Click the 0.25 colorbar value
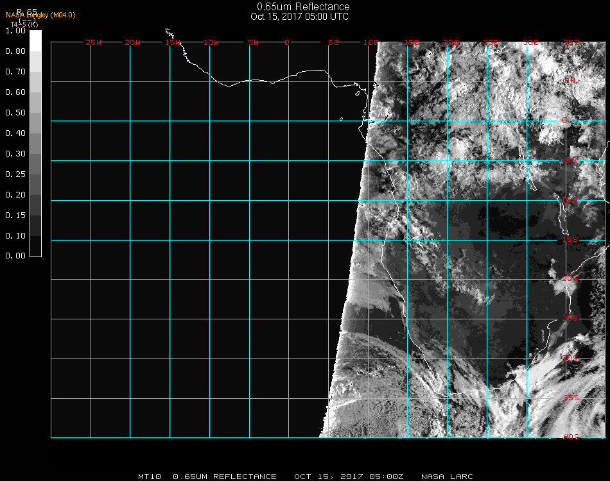Viewport: 610px width, 481px height. (15, 174)
